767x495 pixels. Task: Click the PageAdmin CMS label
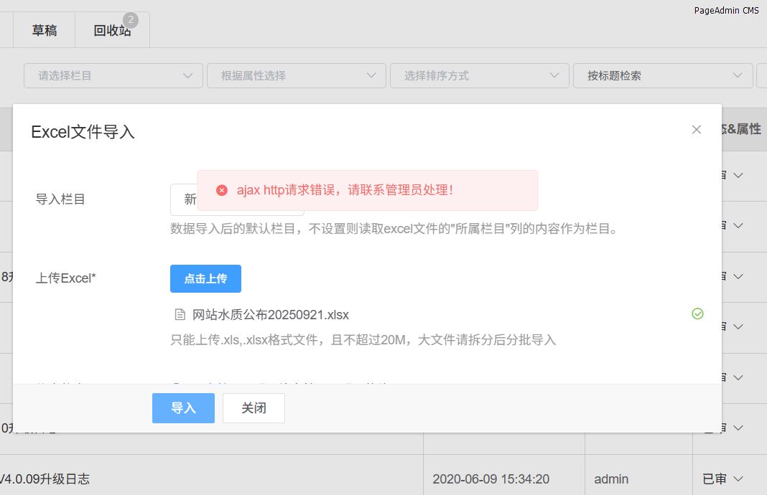[x=726, y=10]
